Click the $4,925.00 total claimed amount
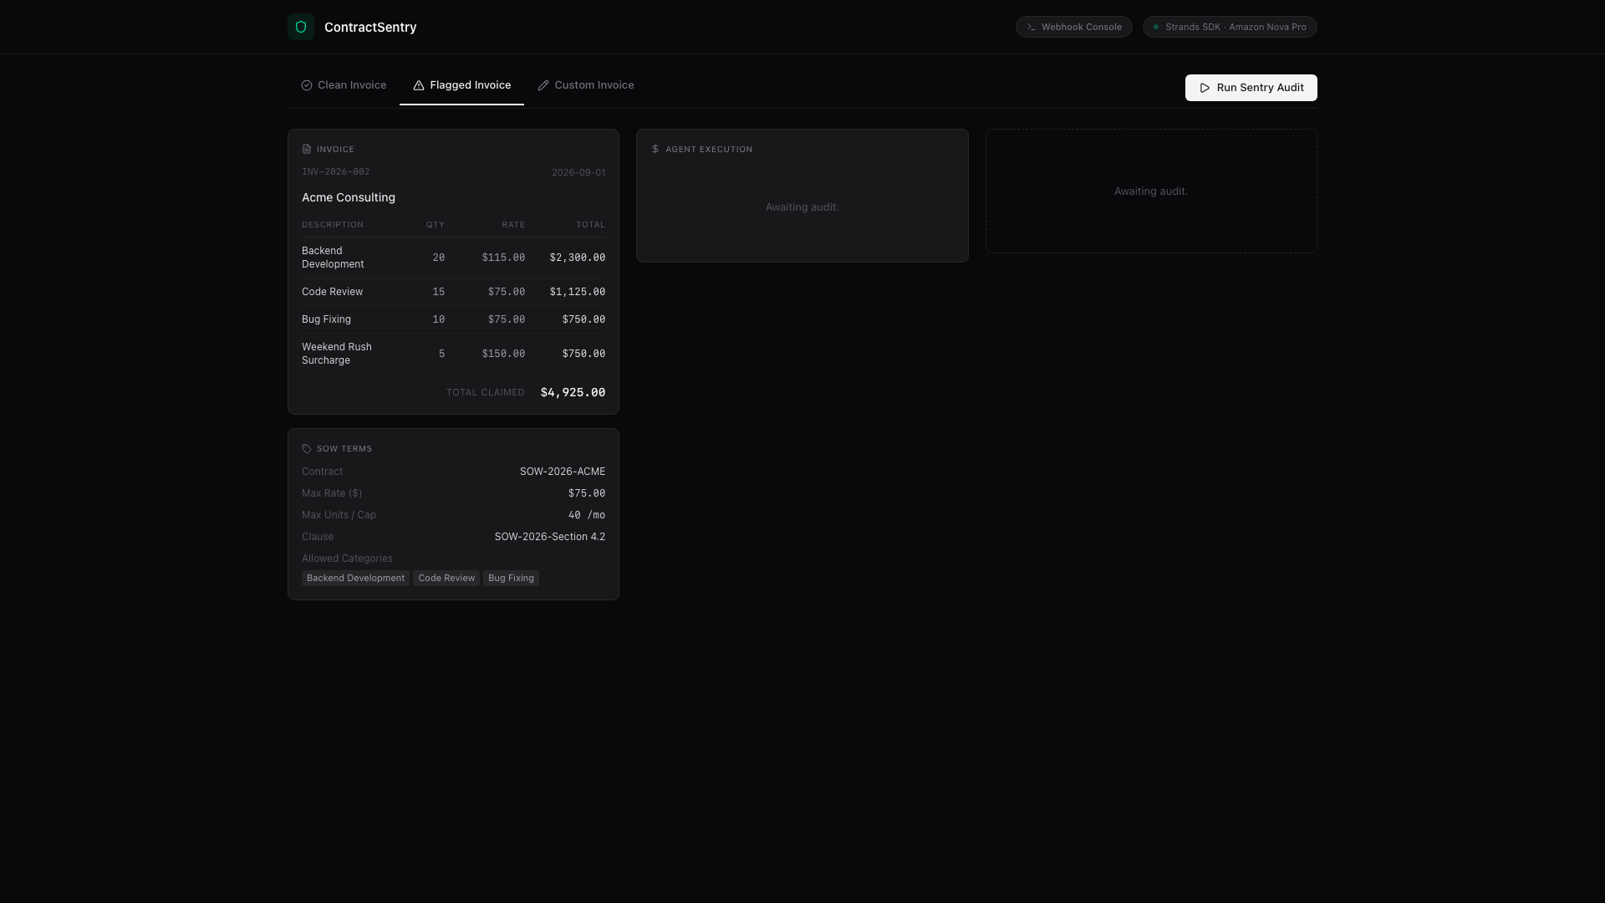 [573, 392]
